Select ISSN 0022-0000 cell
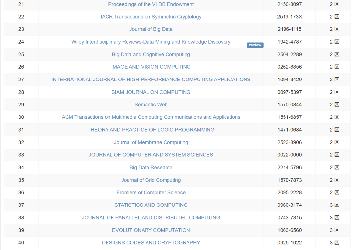 point(289,155)
